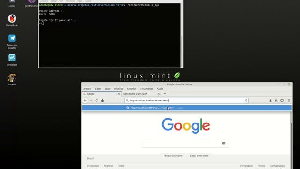Go back in Firefox

click(x=85, y=100)
